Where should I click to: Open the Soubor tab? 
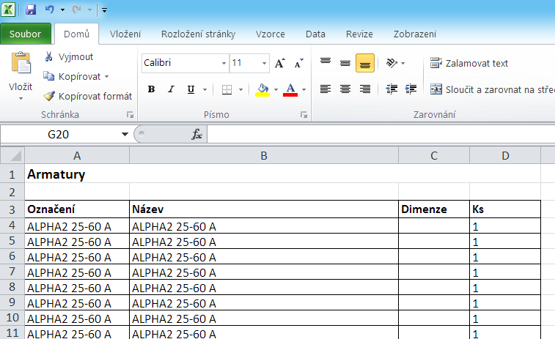click(26, 34)
